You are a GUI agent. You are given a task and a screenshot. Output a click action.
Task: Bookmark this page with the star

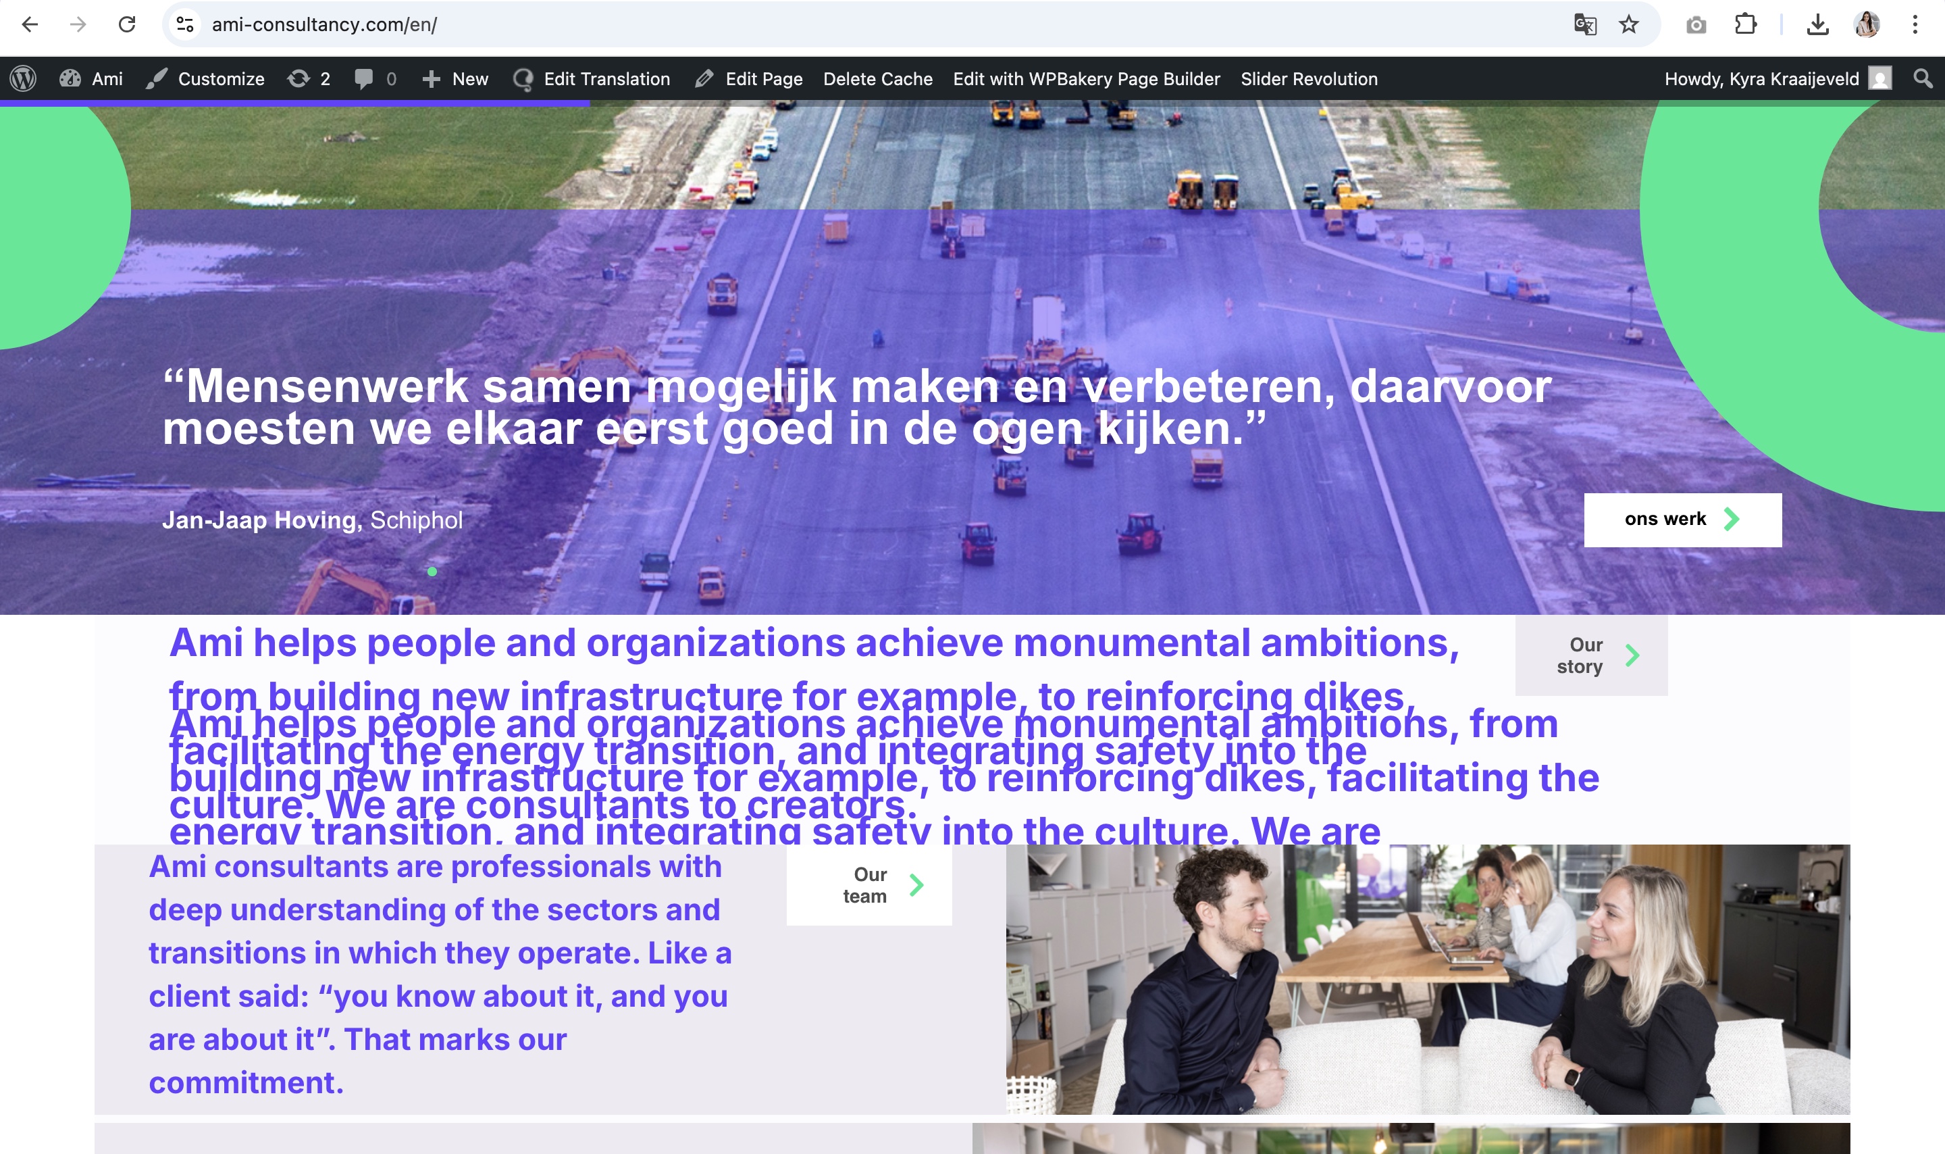(1629, 25)
